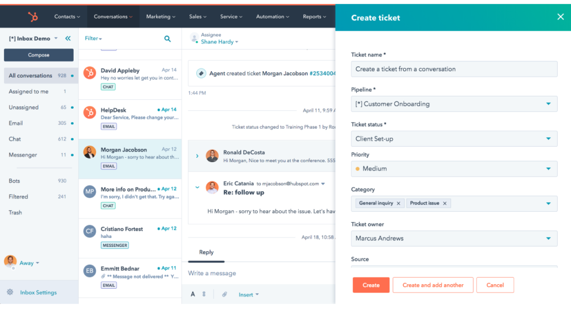Open the Ticket status dropdown
This screenshot has height=311, width=571.
[x=454, y=139]
